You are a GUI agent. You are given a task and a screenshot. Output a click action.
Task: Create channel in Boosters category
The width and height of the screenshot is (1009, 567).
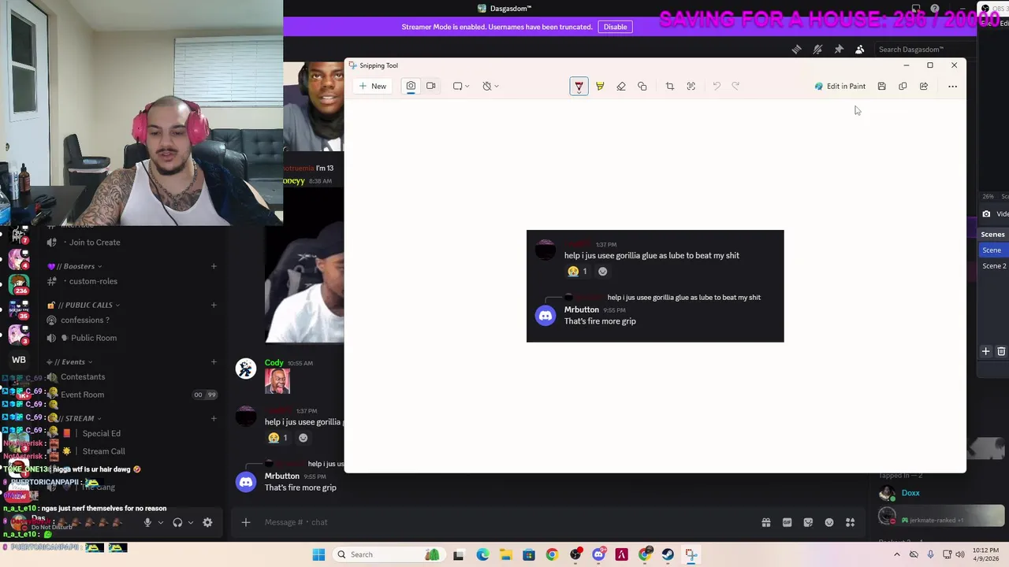click(x=214, y=266)
